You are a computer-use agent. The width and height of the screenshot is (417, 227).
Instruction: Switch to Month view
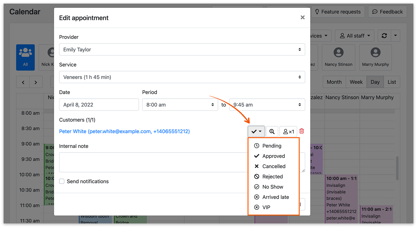click(x=334, y=82)
